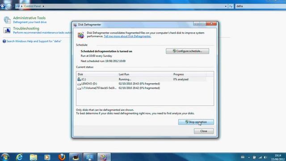286x161 pixels.
Task: Click the Volume drive icon in list
Action: [79, 89]
